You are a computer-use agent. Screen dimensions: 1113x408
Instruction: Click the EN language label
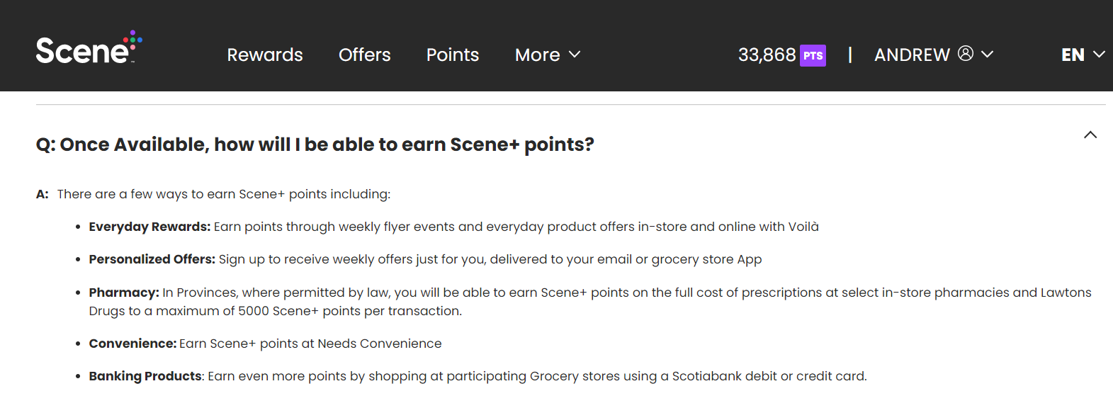point(1073,55)
